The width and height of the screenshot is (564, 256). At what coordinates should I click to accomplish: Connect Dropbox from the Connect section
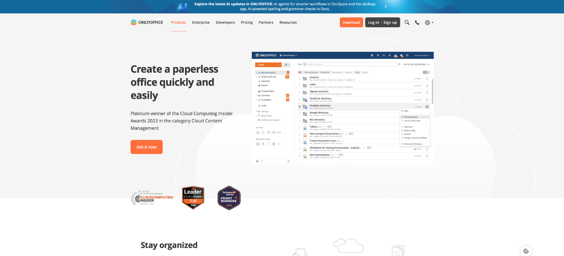(x=268, y=132)
